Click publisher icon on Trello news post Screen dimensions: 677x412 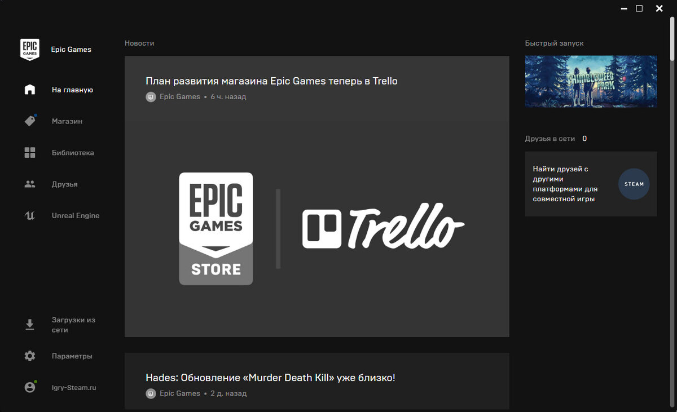[151, 97]
